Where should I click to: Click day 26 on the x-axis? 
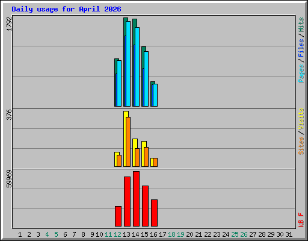click(x=244, y=234)
